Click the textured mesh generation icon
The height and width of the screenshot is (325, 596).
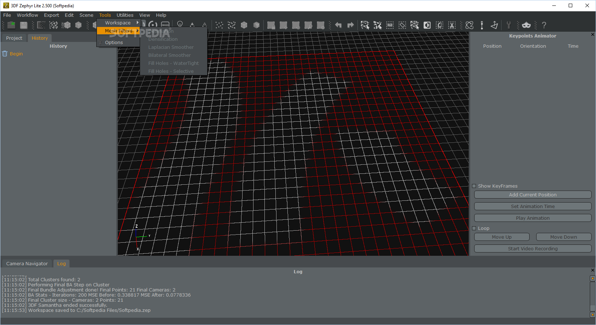[x=78, y=25]
